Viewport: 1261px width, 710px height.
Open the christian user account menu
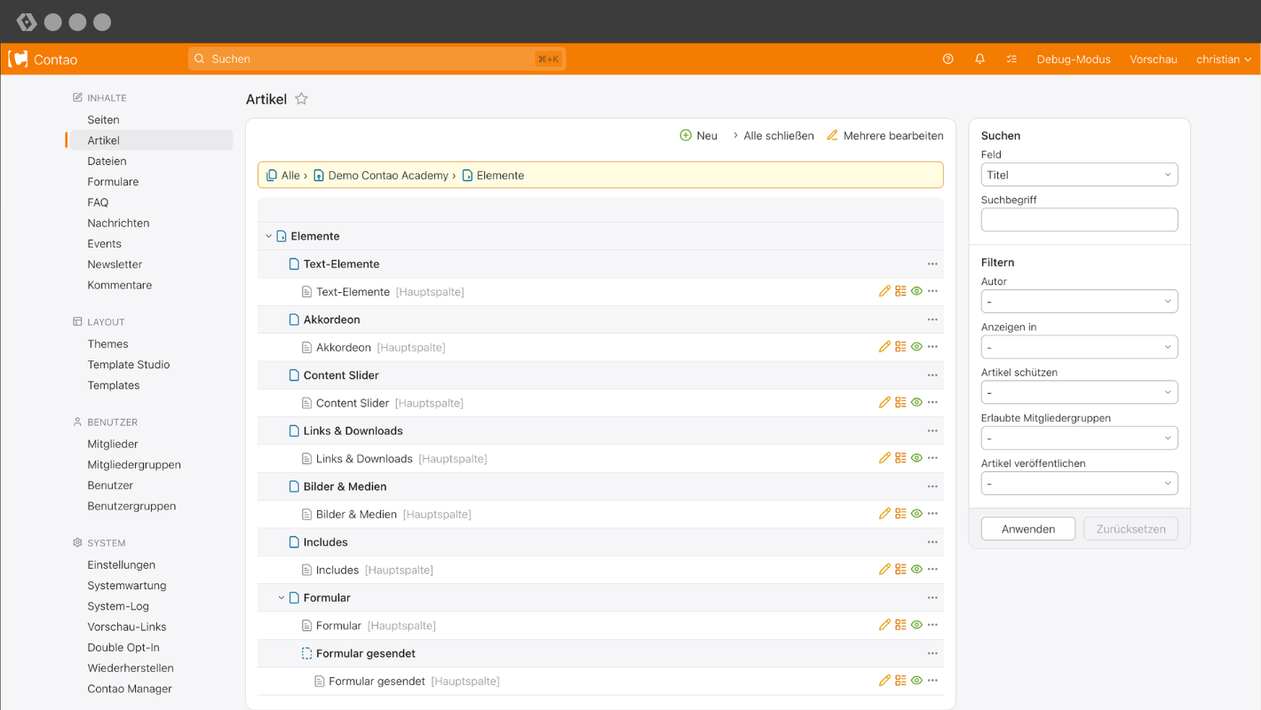point(1223,59)
